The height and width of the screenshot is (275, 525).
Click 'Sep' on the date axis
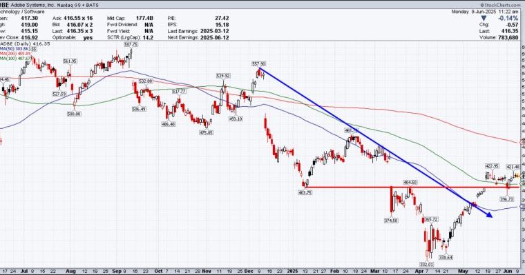[117, 272]
